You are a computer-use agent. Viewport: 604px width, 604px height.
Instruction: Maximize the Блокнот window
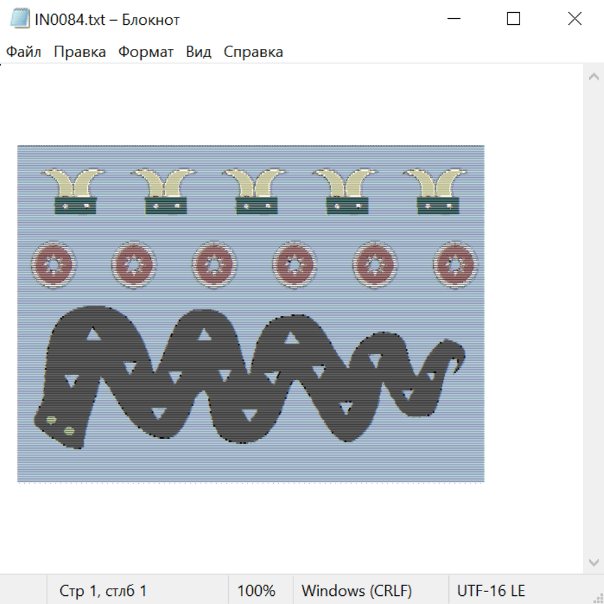point(513,19)
